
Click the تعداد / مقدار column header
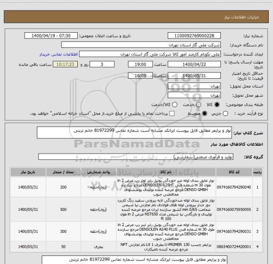pyautogui.click(x=64, y=172)
